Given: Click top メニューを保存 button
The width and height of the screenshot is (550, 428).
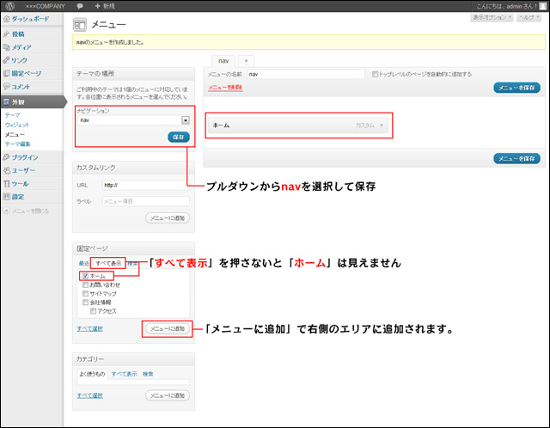Looking at the screenshot, I should click(x=516, y=88).
